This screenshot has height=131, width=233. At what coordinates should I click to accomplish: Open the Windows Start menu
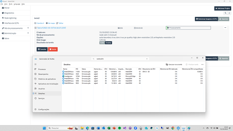pyautogui.click(x=44, y=128)
